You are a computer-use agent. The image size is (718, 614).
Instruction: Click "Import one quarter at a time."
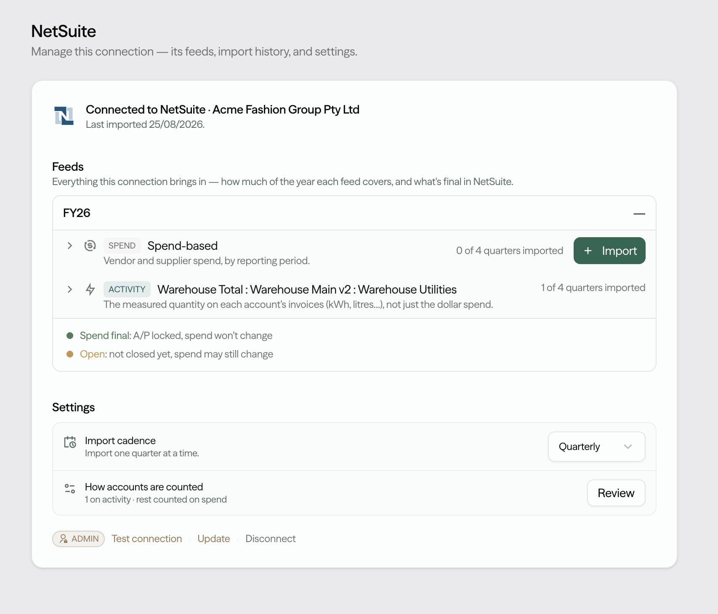point(142,453)
